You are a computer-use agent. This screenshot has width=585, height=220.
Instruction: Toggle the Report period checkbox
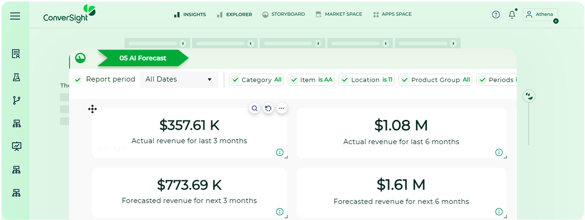click(78, 80)
